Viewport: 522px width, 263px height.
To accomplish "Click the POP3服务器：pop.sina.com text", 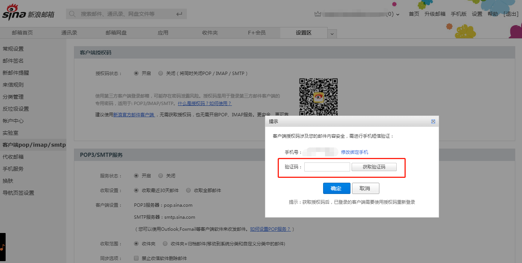I will 163,205.
